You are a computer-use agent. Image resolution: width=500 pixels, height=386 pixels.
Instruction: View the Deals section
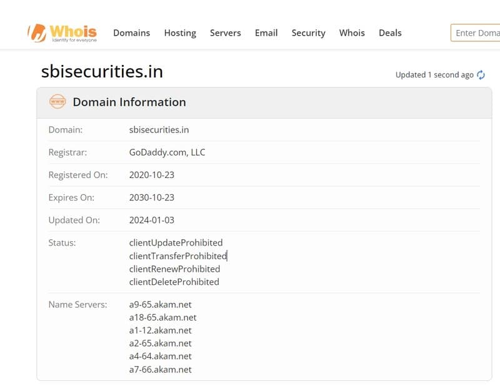[390, 33]
